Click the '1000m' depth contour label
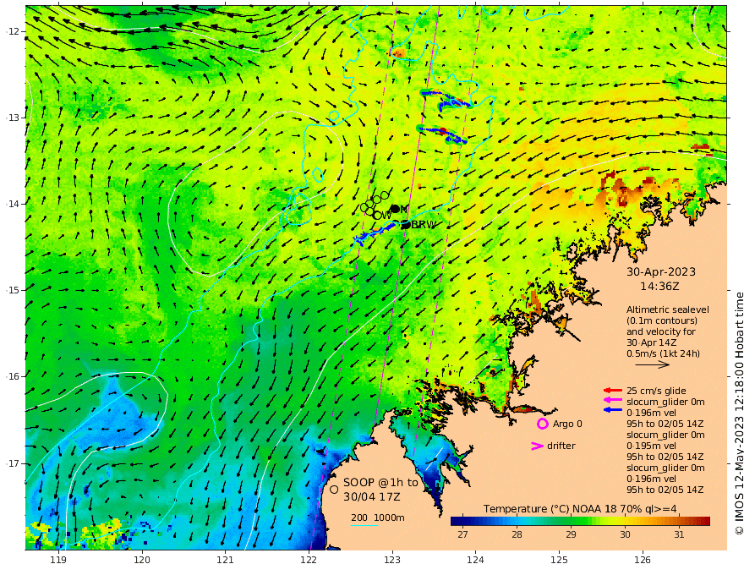744x575 pixels. tap(389, 517)
